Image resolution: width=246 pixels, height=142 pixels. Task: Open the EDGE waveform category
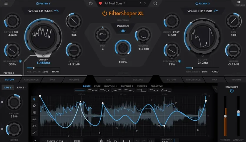pyautogui.click(x=97, y=86)
